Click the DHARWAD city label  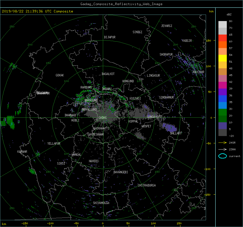[70, 115]
